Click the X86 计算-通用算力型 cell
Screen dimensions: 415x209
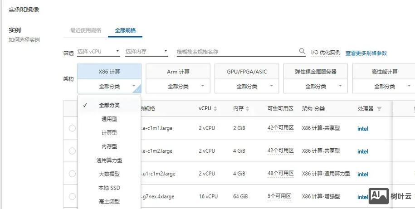click(x=326, y=174)
